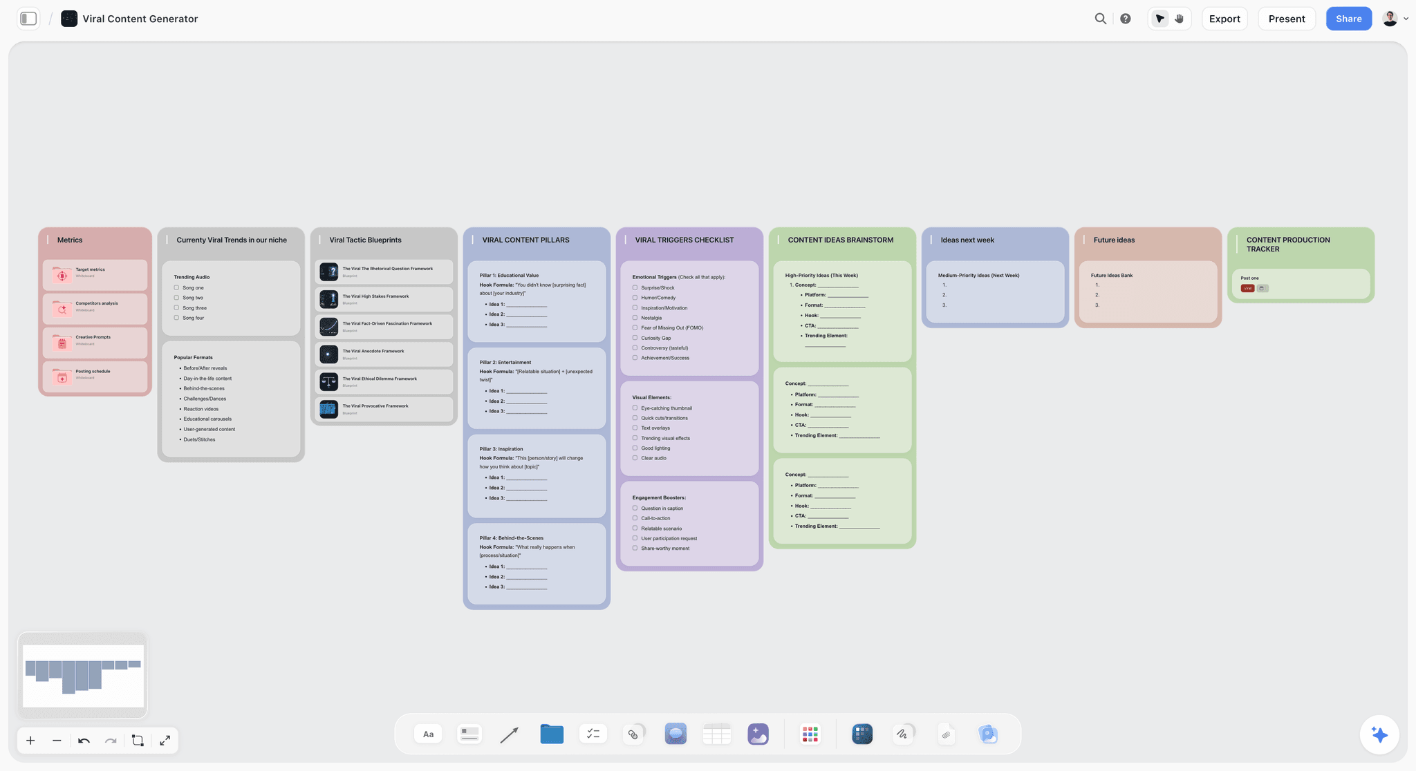Click the Pillar 2: Entertainment card

click(x=537, y=388)
